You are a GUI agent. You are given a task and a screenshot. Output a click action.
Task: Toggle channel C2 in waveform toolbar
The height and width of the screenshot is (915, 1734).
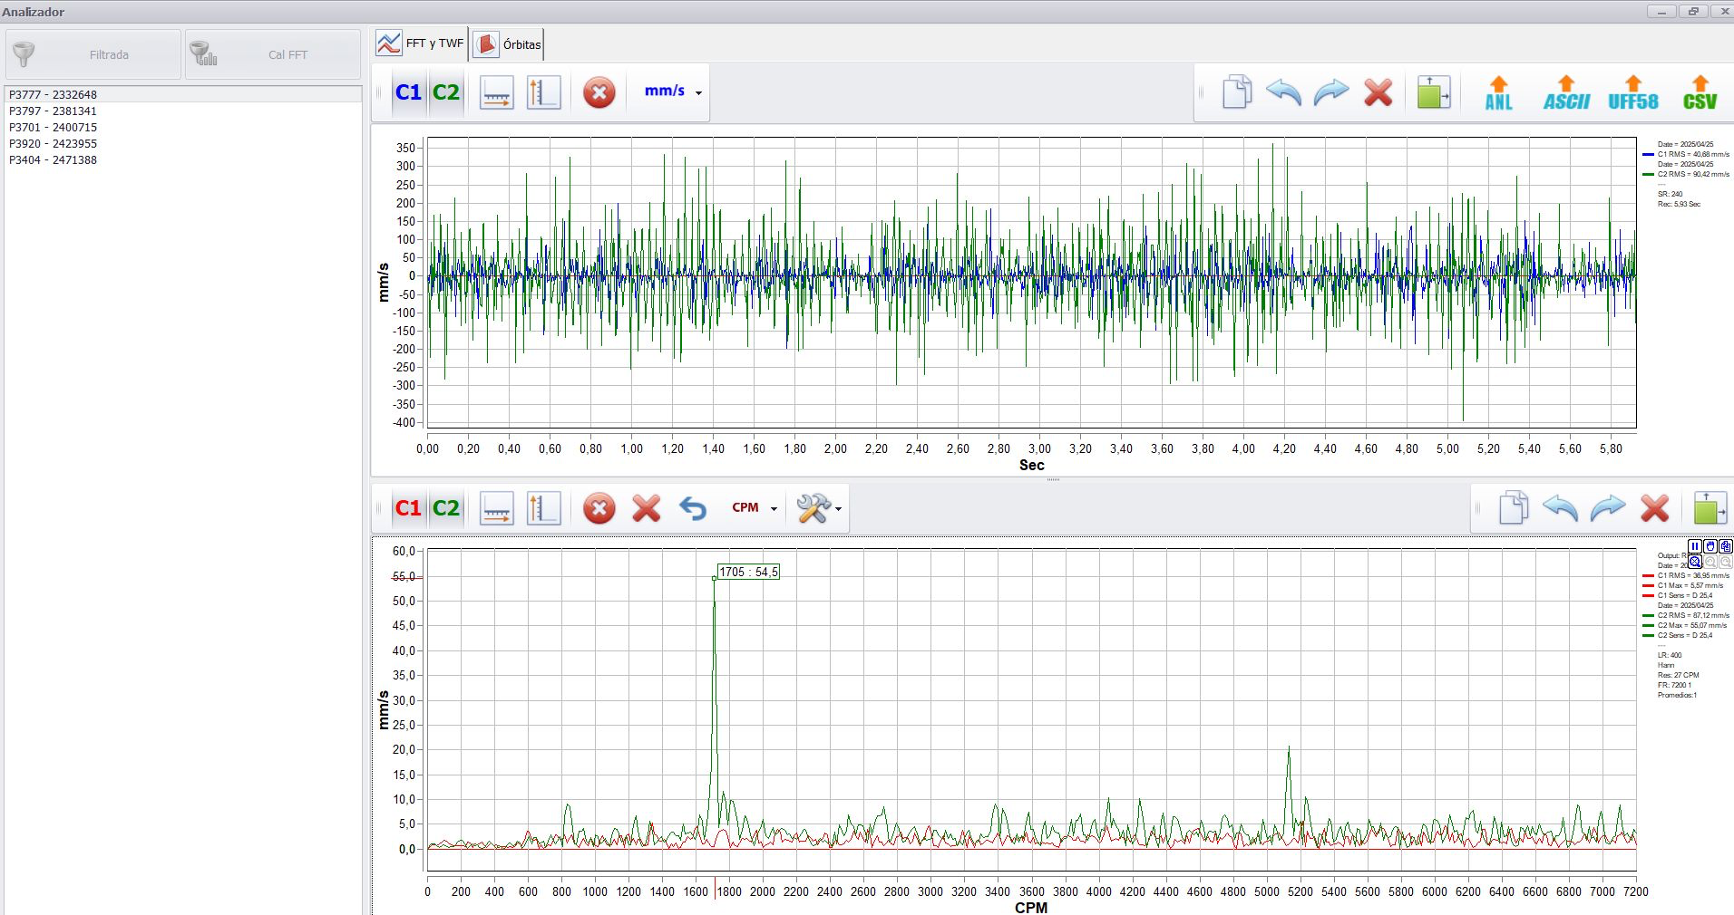point(446,92)
